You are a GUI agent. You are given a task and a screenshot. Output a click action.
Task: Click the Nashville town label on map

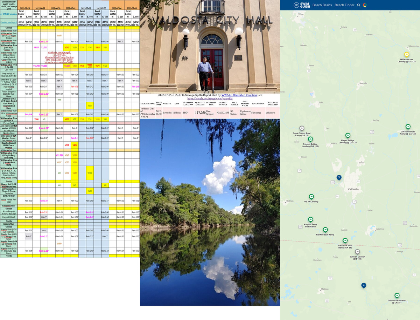point(364,83)
